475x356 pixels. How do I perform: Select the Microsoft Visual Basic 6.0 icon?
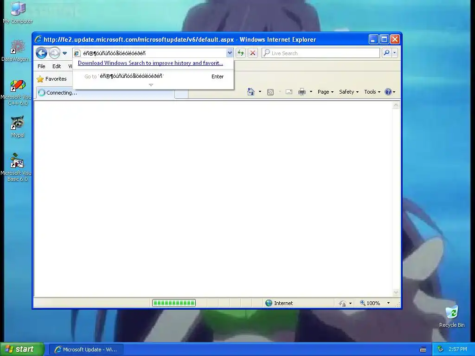click(x=17, y=167)
